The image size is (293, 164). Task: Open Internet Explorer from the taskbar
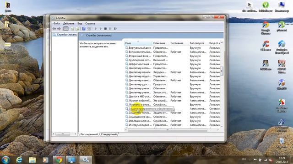click(19, 160)
